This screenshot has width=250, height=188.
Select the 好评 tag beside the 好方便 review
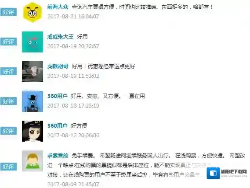coord(8,131)
